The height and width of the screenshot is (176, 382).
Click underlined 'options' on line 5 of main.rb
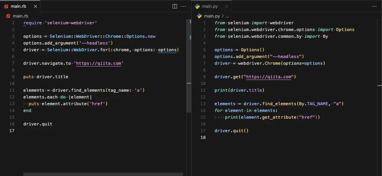pyautogui.click(x=167, y=50)
